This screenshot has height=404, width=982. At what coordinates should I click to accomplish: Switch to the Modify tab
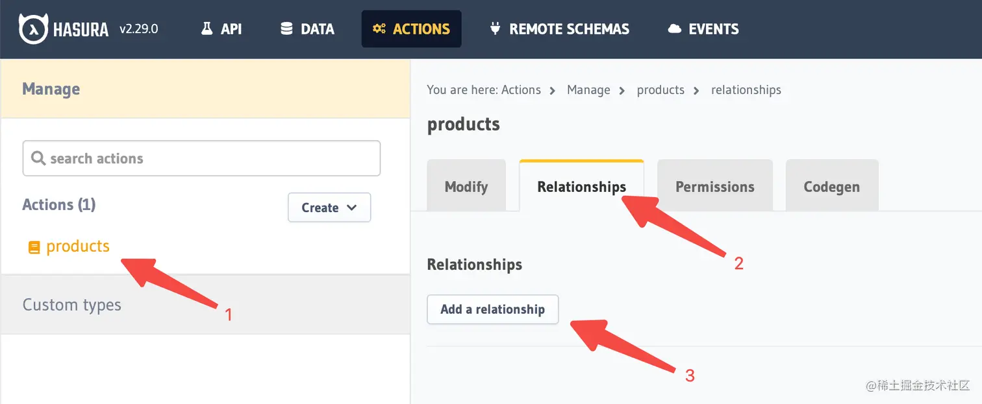coord(466,187)
